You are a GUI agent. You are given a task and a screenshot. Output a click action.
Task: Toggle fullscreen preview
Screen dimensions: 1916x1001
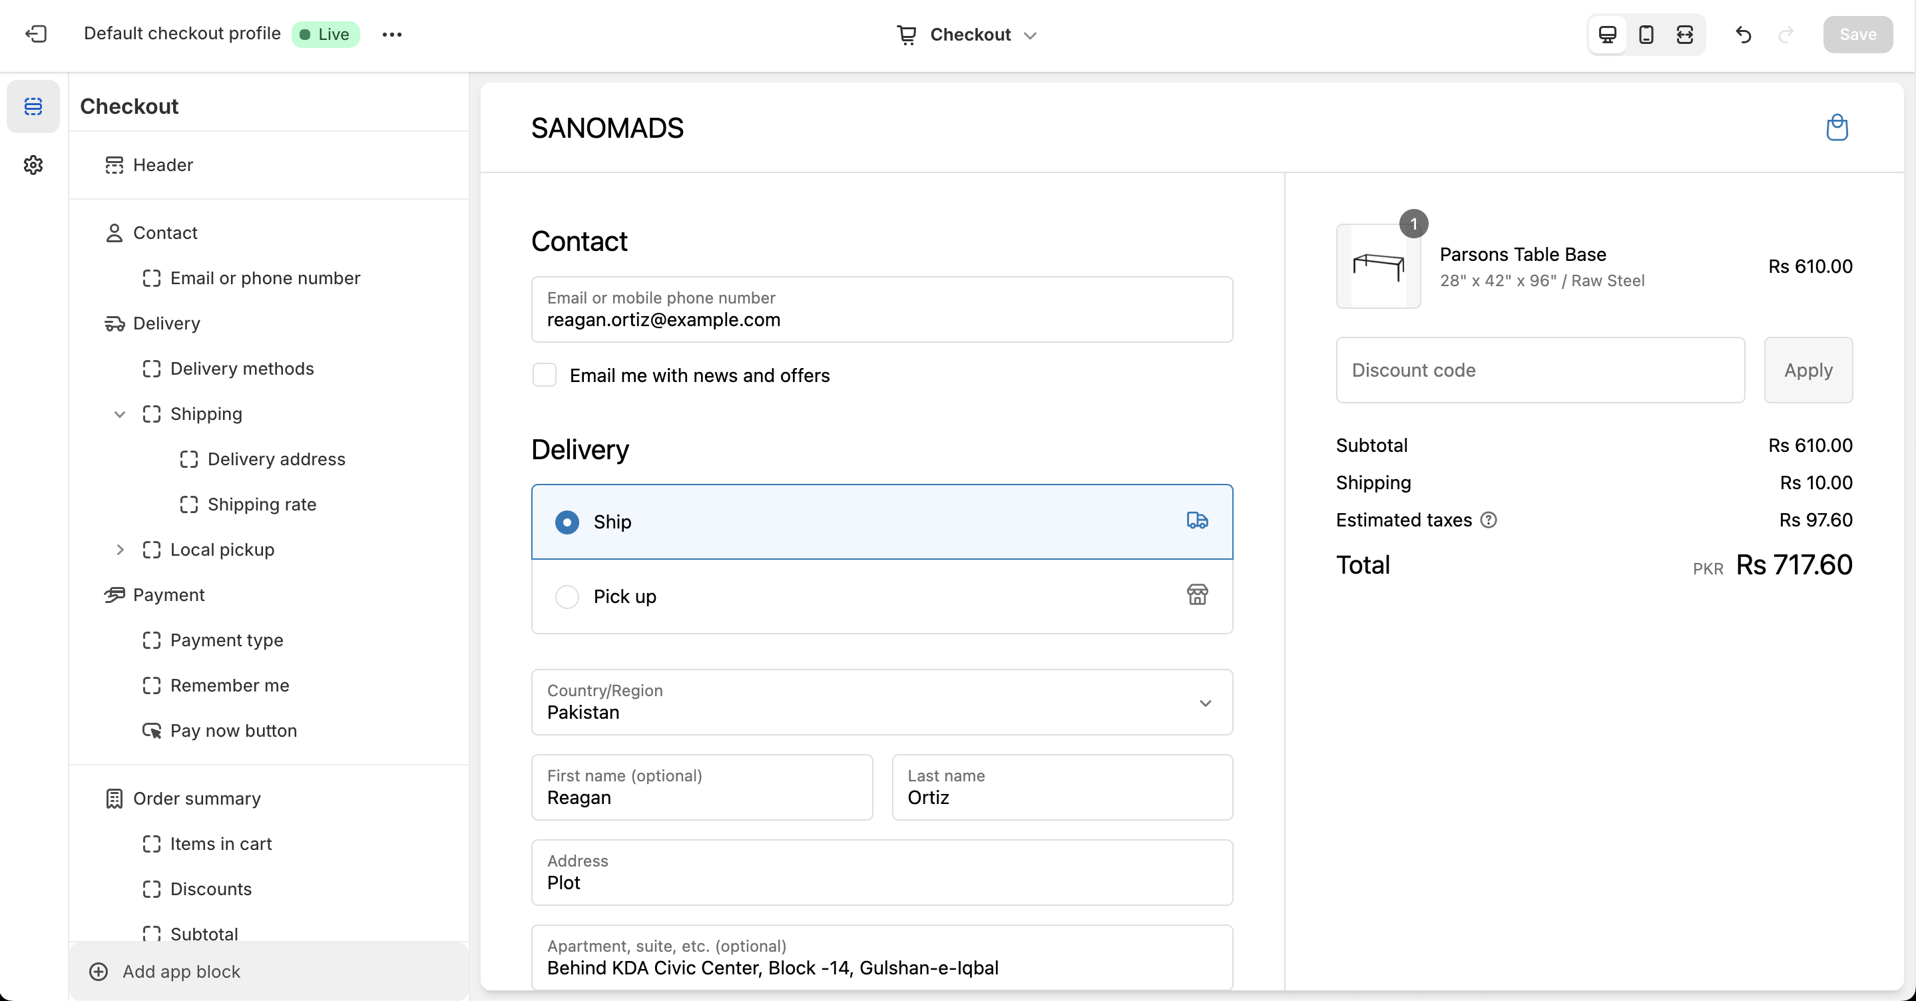pyautogui.click(x=1685, y=34)
